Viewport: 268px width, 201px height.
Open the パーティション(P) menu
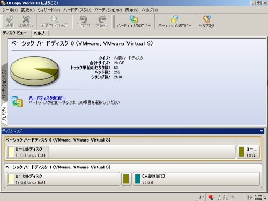tap(108, 10)
